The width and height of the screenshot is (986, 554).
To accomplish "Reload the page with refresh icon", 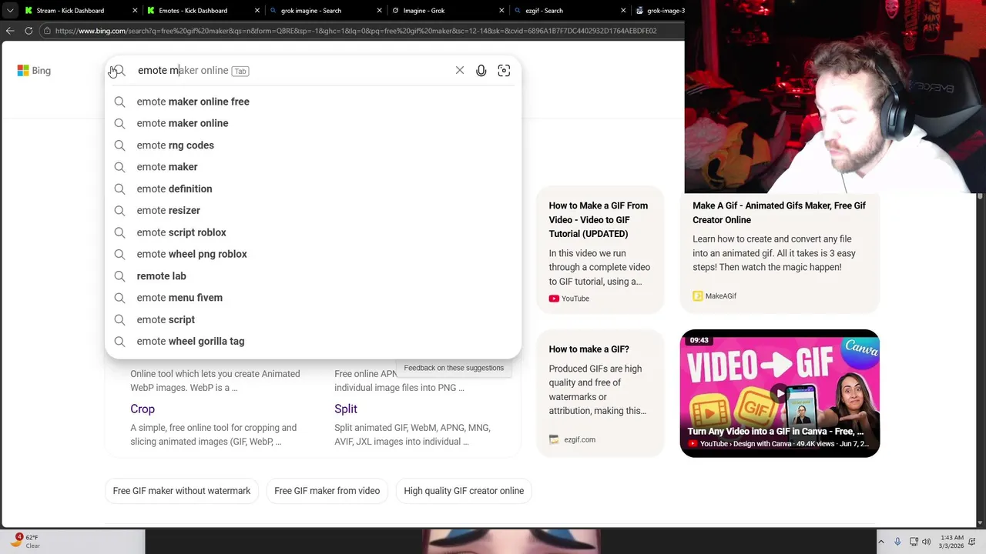I will coord(29,31).
